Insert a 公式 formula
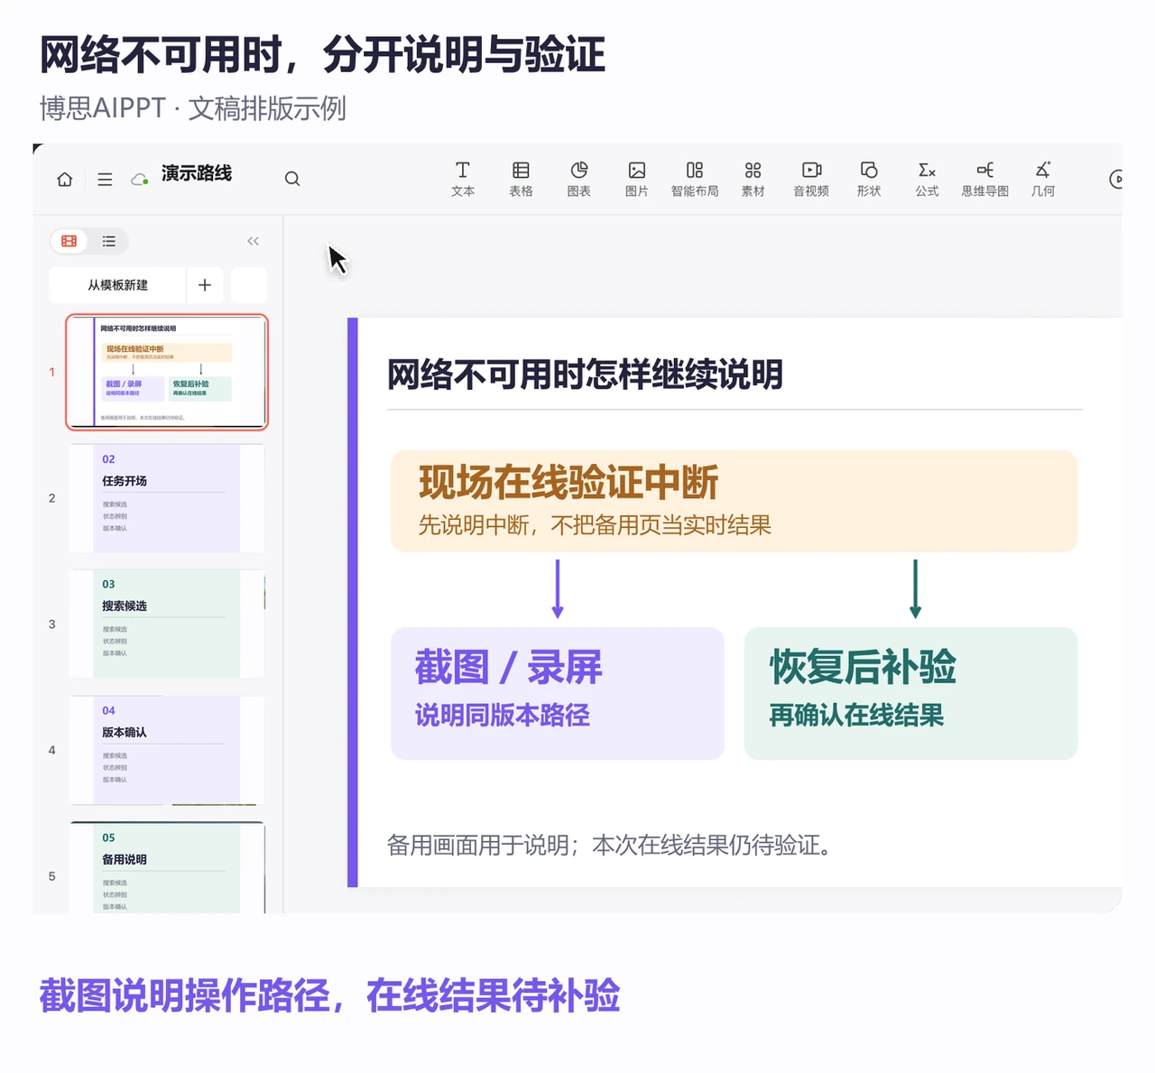The height and width of the screenshot is (1073, 1155). click(927, 179)
